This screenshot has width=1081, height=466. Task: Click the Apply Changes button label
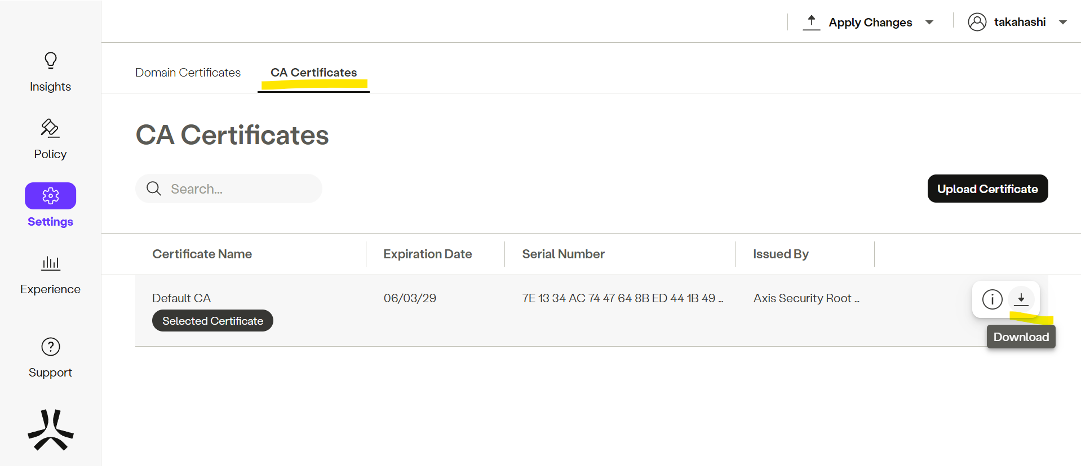(x=870, y=23)
